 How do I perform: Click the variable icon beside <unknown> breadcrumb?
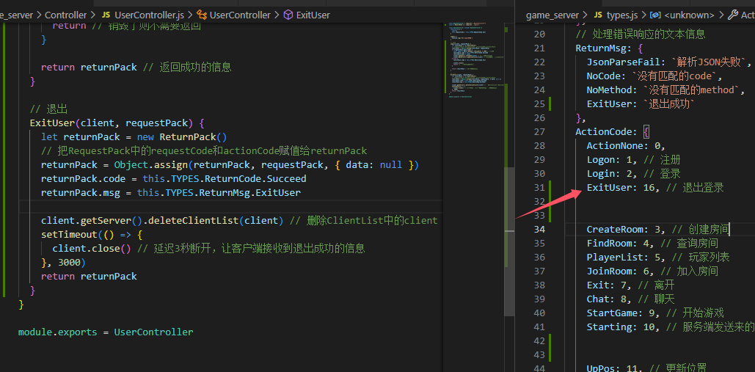pyautogui.click(x=654, y=15)
